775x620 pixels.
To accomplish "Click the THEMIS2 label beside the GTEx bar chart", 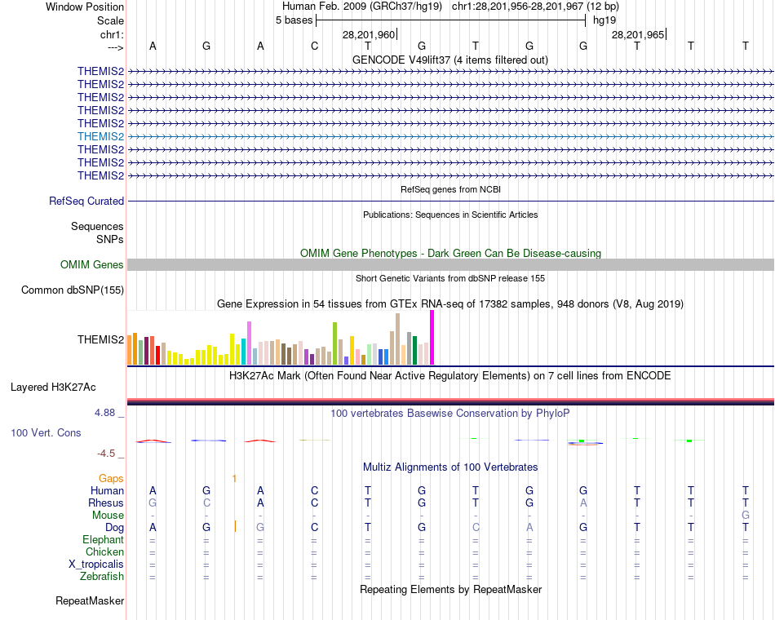I will point(101,339).
